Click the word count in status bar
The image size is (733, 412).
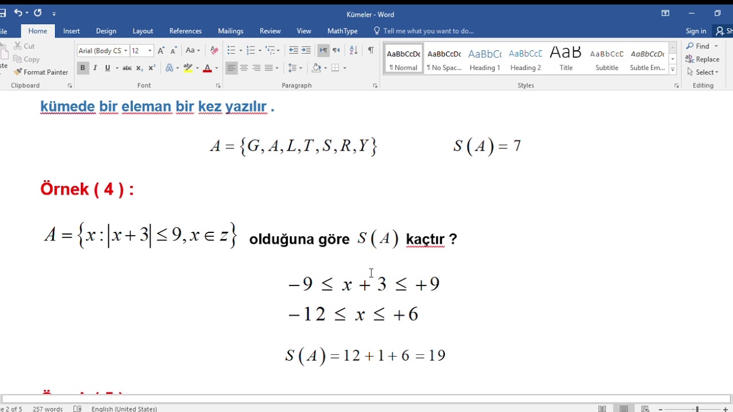click(x=48, y=409)
